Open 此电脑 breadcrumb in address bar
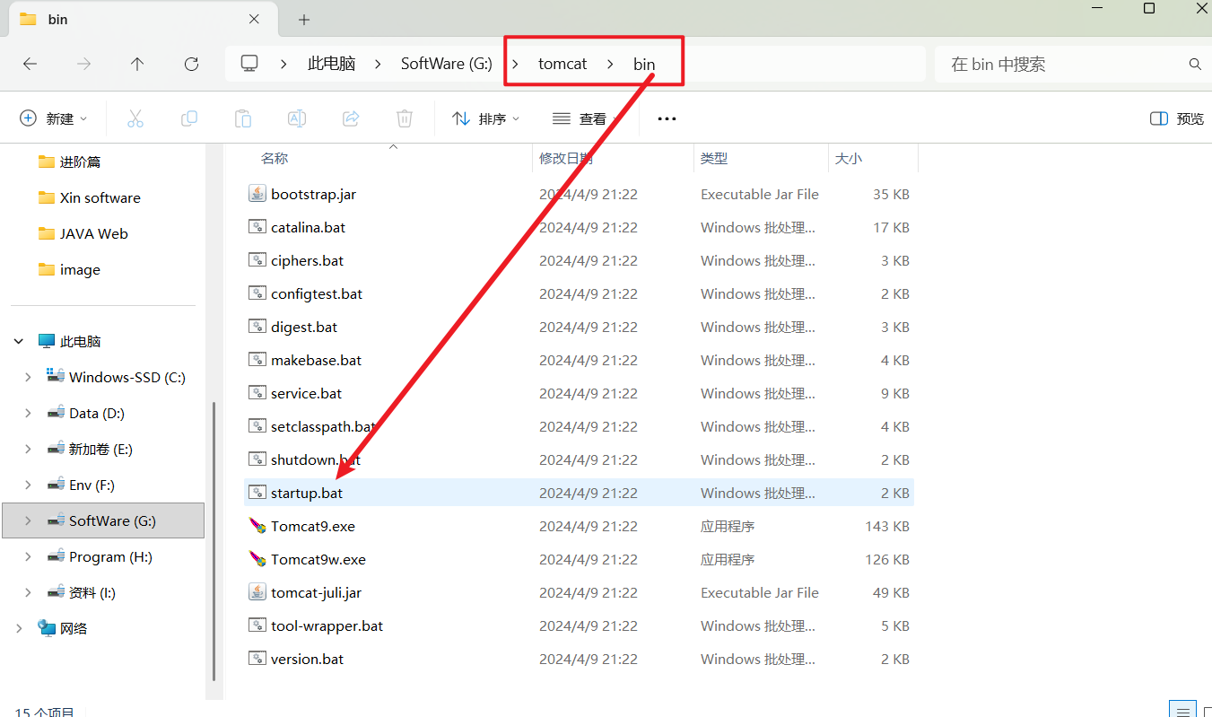This screenshot has width=1212, height=717. coord(331,64)
